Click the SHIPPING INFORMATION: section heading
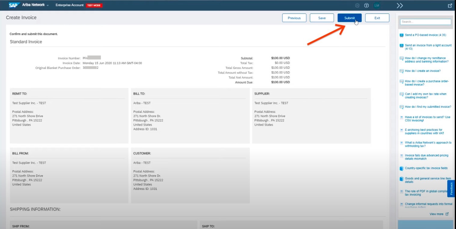 coord(35,209)
